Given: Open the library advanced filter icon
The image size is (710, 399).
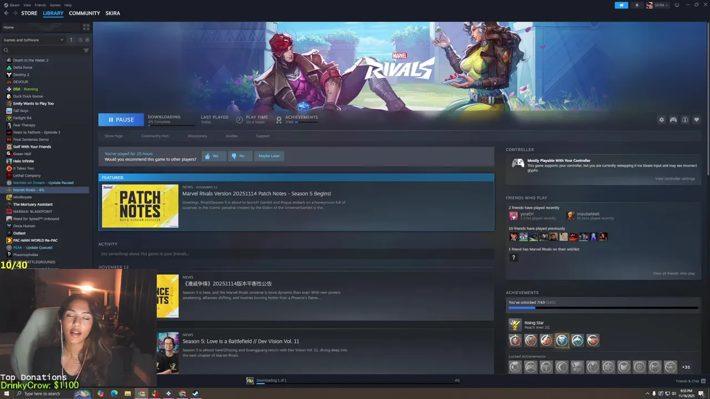Looking at the screenshot, I should coord(86,50).
